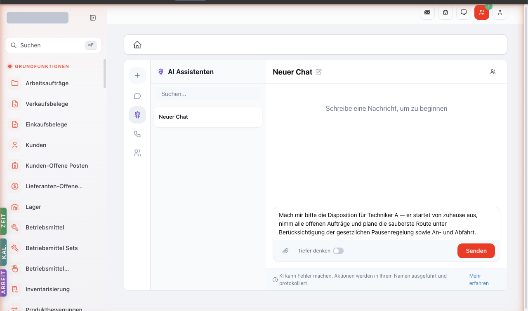The width and height of the screenshot is (528, 311).
Task: Click the Betriebsmittel wrench icon
Action: click(15, 227)
